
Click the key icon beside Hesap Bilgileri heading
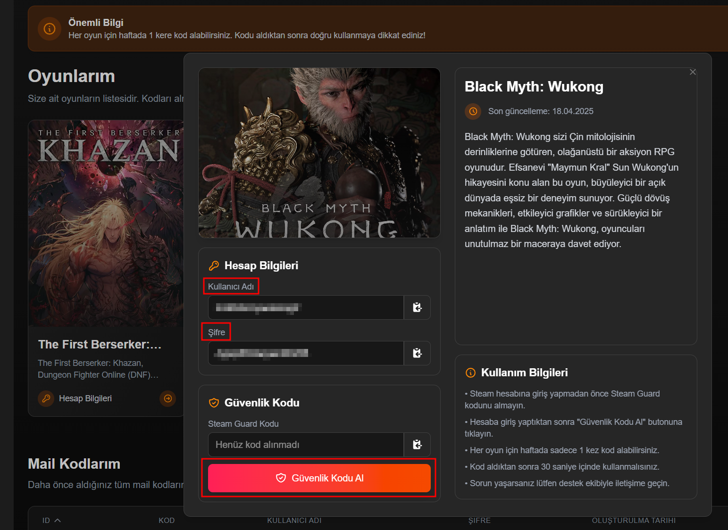point(214,265)
